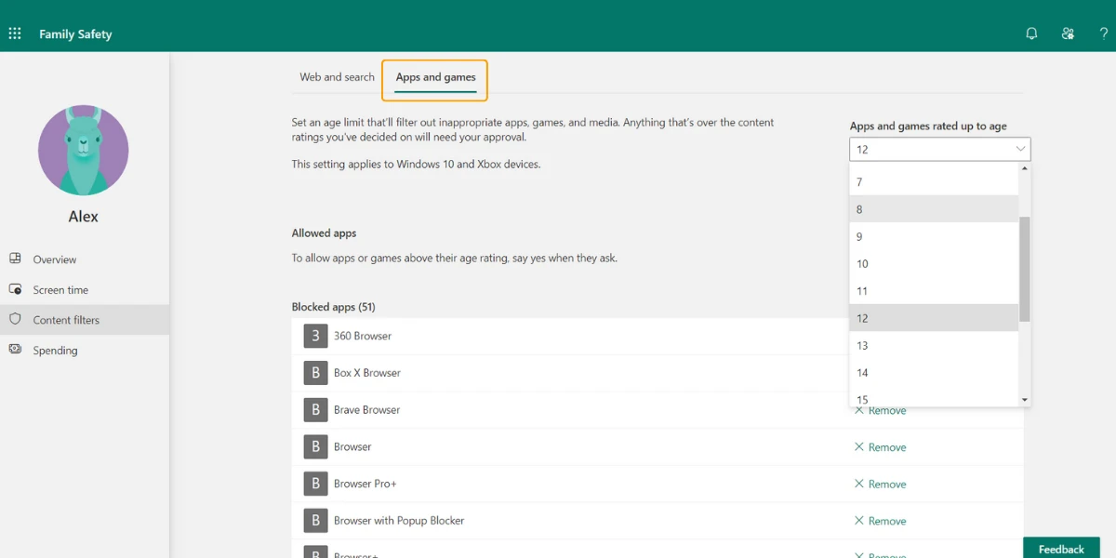Click the Brave Browser tile icon
This screenshot has height=558, width=1116.
[x=315, y=409]
